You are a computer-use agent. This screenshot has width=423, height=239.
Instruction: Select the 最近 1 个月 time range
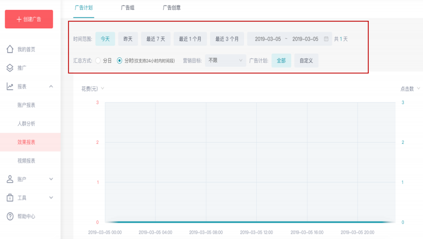190,39
